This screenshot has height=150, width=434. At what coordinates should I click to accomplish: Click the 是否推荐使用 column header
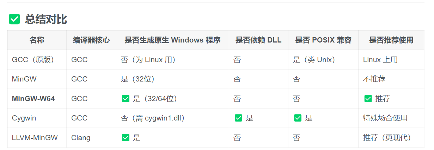[x=391, y=40]
